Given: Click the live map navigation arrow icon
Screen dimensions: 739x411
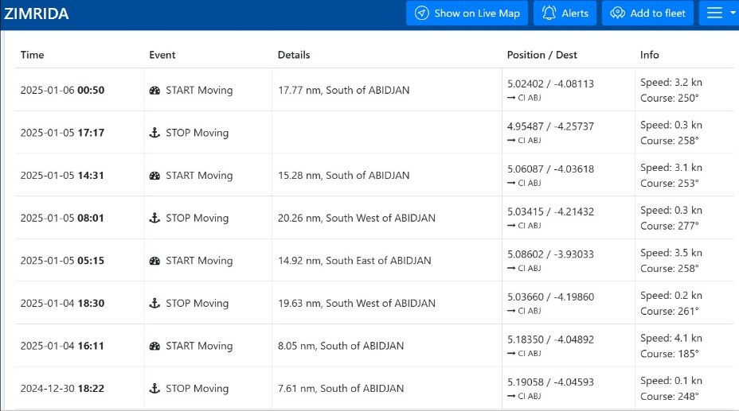Looking at the screenshot, I should (x=421, y=14).
